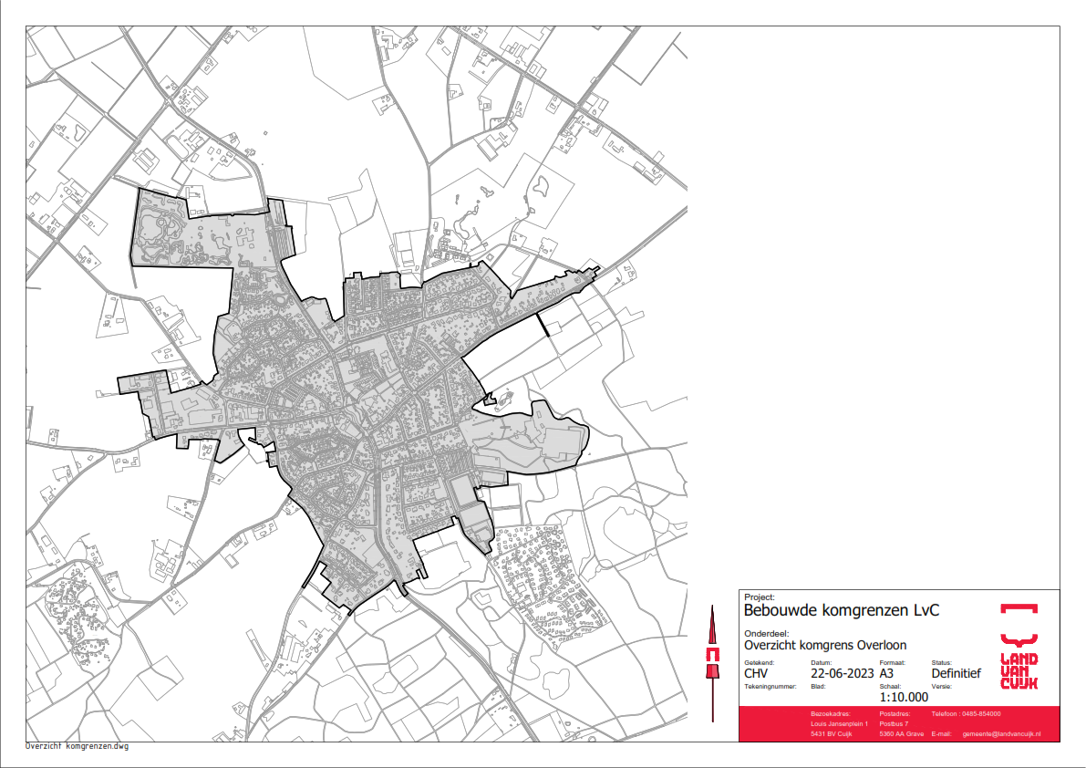Screen dimensions: 1086x768
Task: Click the format value A3
Action: (x=889, y=674)
